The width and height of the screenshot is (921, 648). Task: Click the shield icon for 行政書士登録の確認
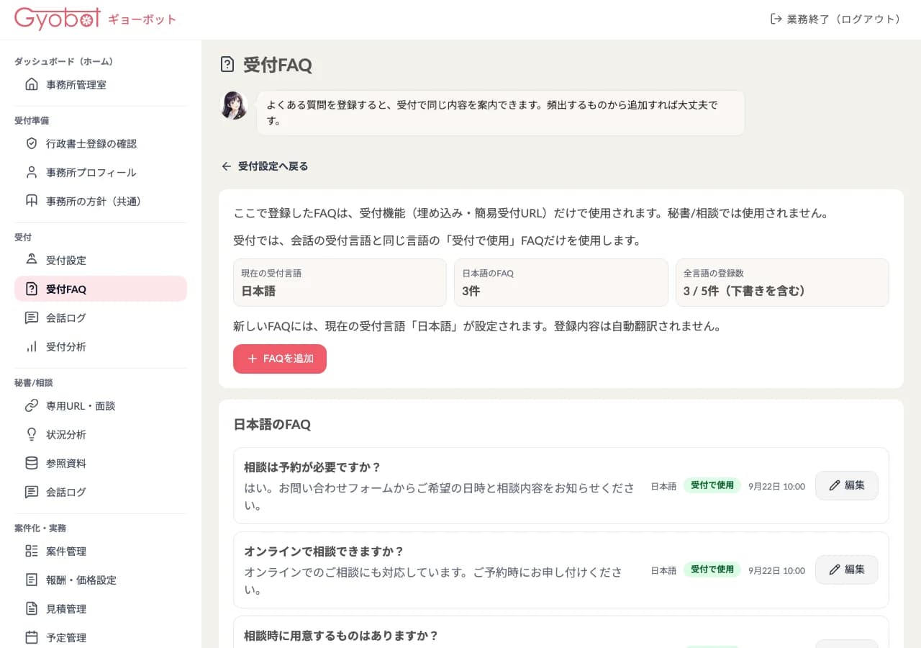[32, 143]
